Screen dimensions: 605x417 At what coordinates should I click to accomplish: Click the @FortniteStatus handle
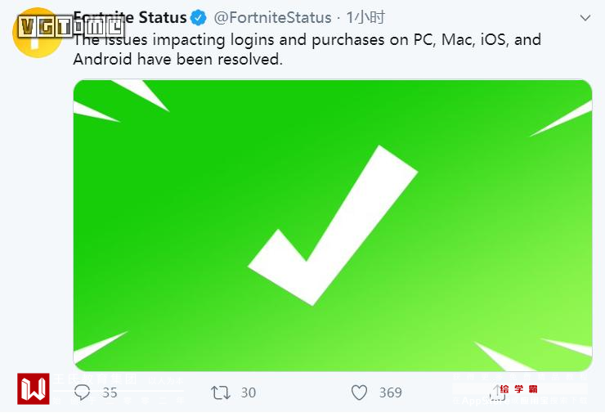(x=273, y=17)
